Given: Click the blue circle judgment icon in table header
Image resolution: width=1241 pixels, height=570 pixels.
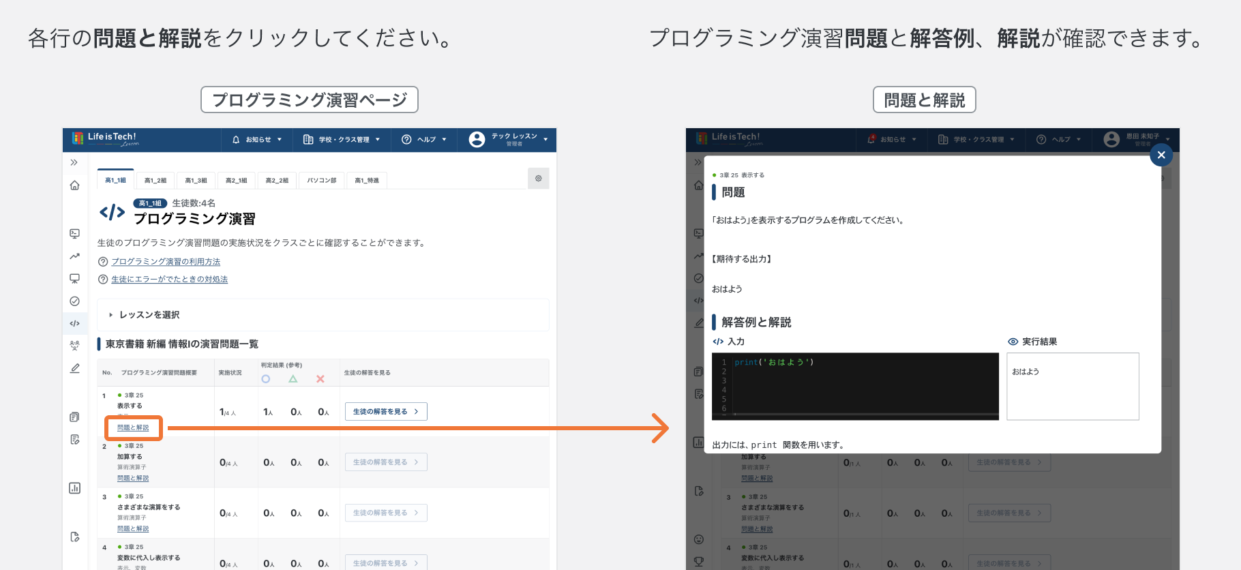Looking at the screenshot, I should (266, 379).
